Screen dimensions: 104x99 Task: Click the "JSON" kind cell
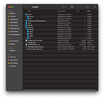click(89, 43)
